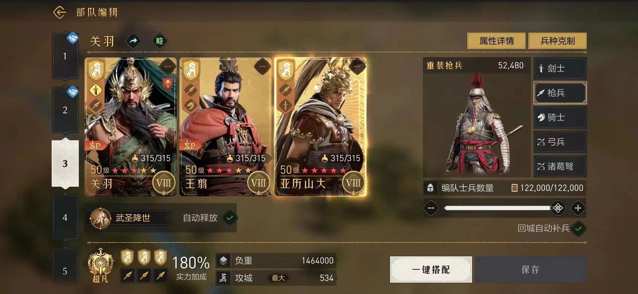Image resolution: width=638 pixels, height=294 pixels.
Task: Click the troop quantity slider handle
Action: click(x=558, y=208)
